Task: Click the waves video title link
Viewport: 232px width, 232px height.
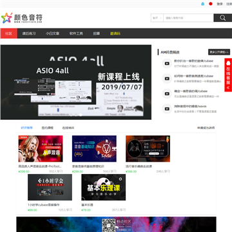Action: (190, 106)
